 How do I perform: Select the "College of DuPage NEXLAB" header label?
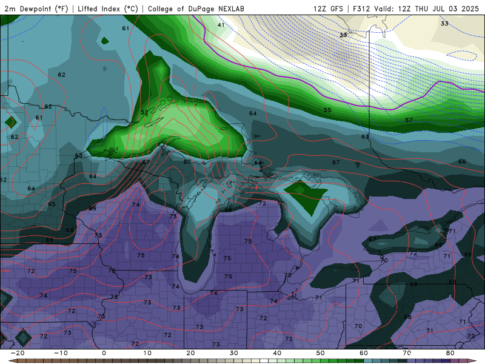pyautogui.click(x=196, y=8)
